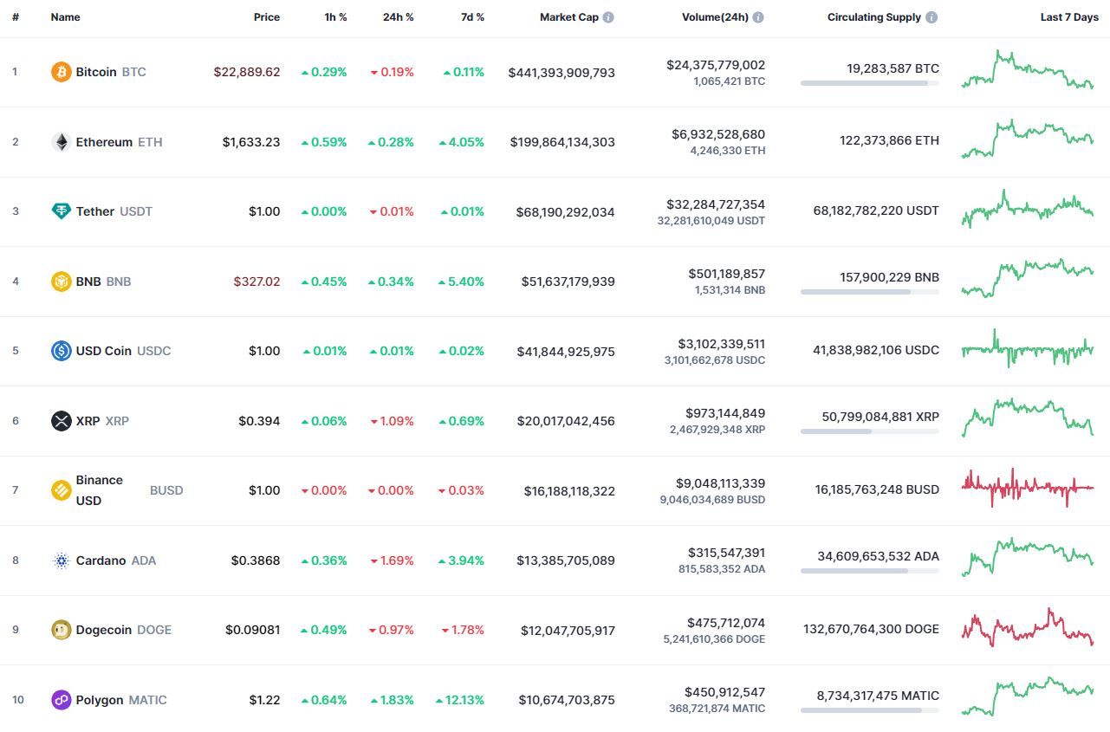Click the Volume(24h) info icon
The width and height of the screenshot is (1110, 732).
tap(758, 17)
